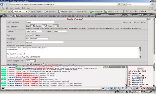Close the Fight club browser tab

pyautogui.click(x=26, y=12)
